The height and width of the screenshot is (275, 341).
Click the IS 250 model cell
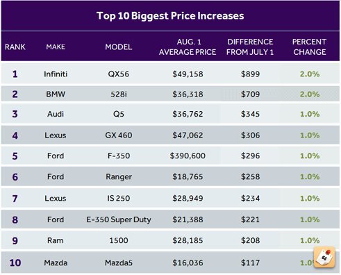119,199
